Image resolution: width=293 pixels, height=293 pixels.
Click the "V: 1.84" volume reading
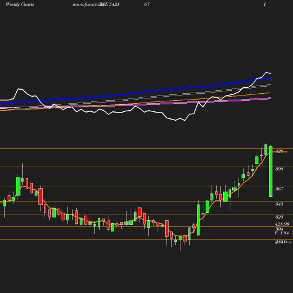point(282,233)
